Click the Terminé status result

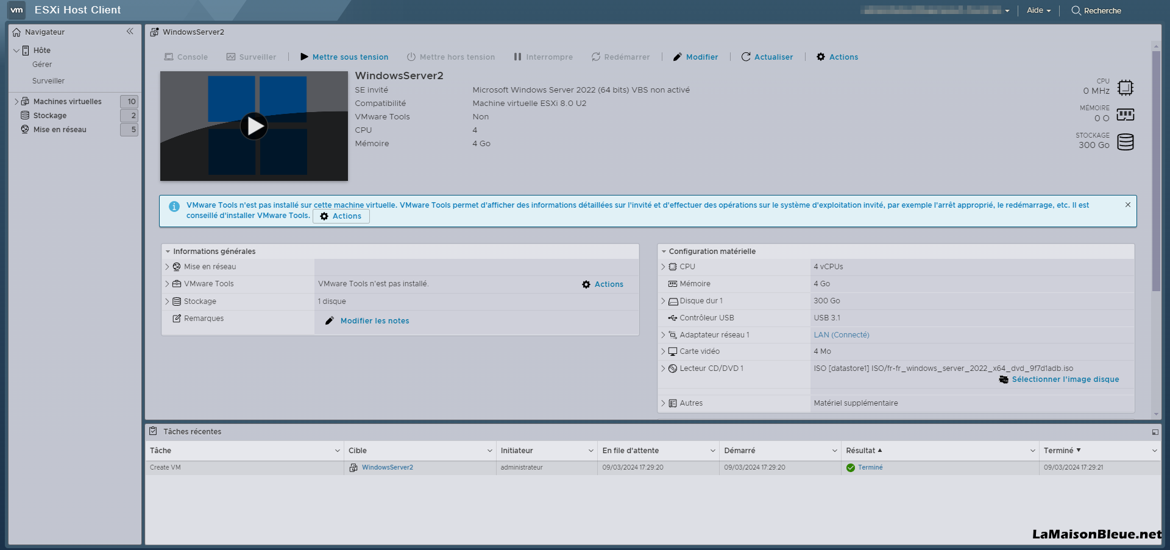pos(870,468)
